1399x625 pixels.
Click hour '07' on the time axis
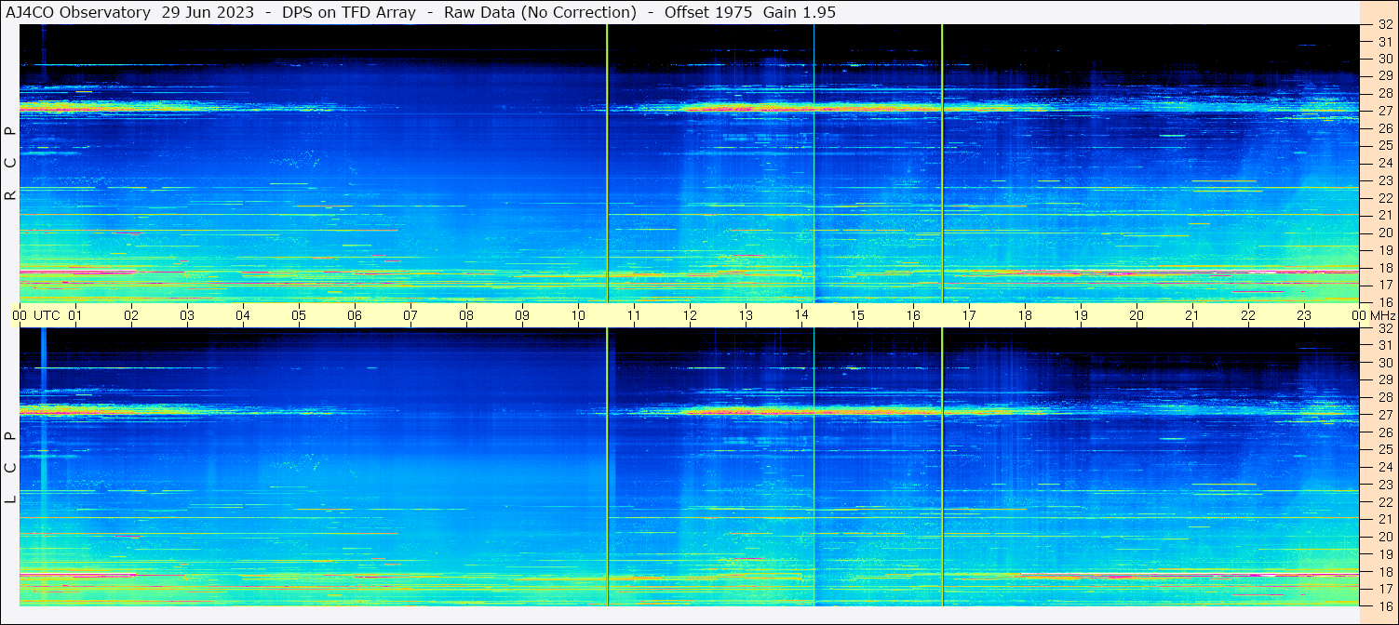point(410,315)
